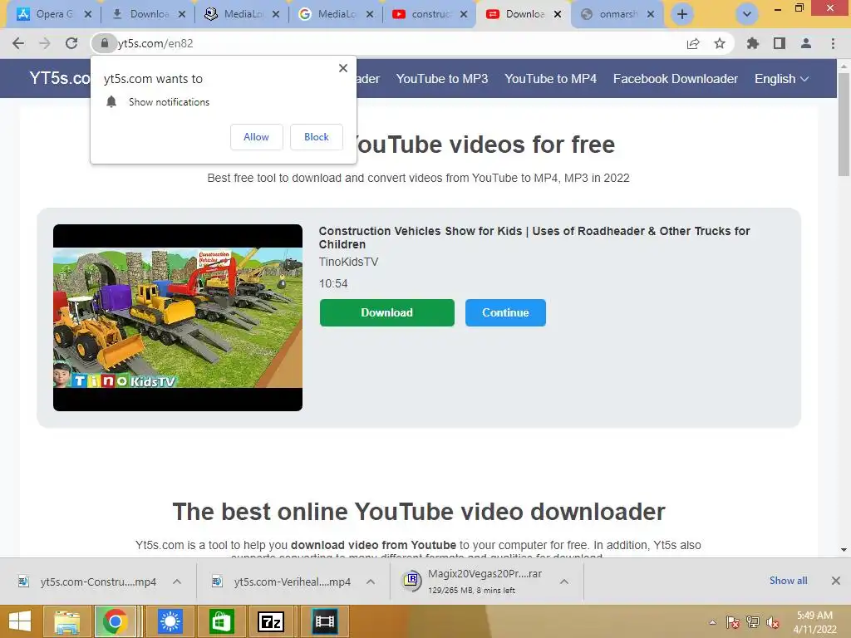Toggle the browser side panel icon

tap(780, 43)
